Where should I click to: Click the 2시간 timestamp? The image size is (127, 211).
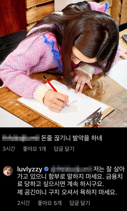(23, 203)
